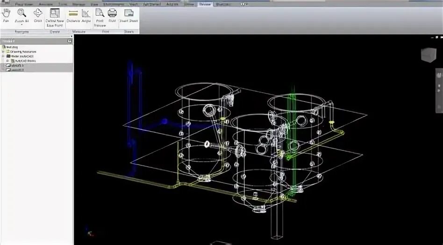Select the second highlighted sheet row in browser
This screenshot has width=443, height=245.
pyautogui.click(x=36, y=69)
